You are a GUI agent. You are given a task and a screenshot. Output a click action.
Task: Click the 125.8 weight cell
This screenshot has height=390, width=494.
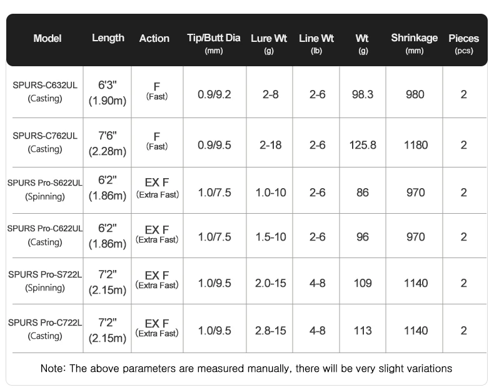tap(363, 145)
